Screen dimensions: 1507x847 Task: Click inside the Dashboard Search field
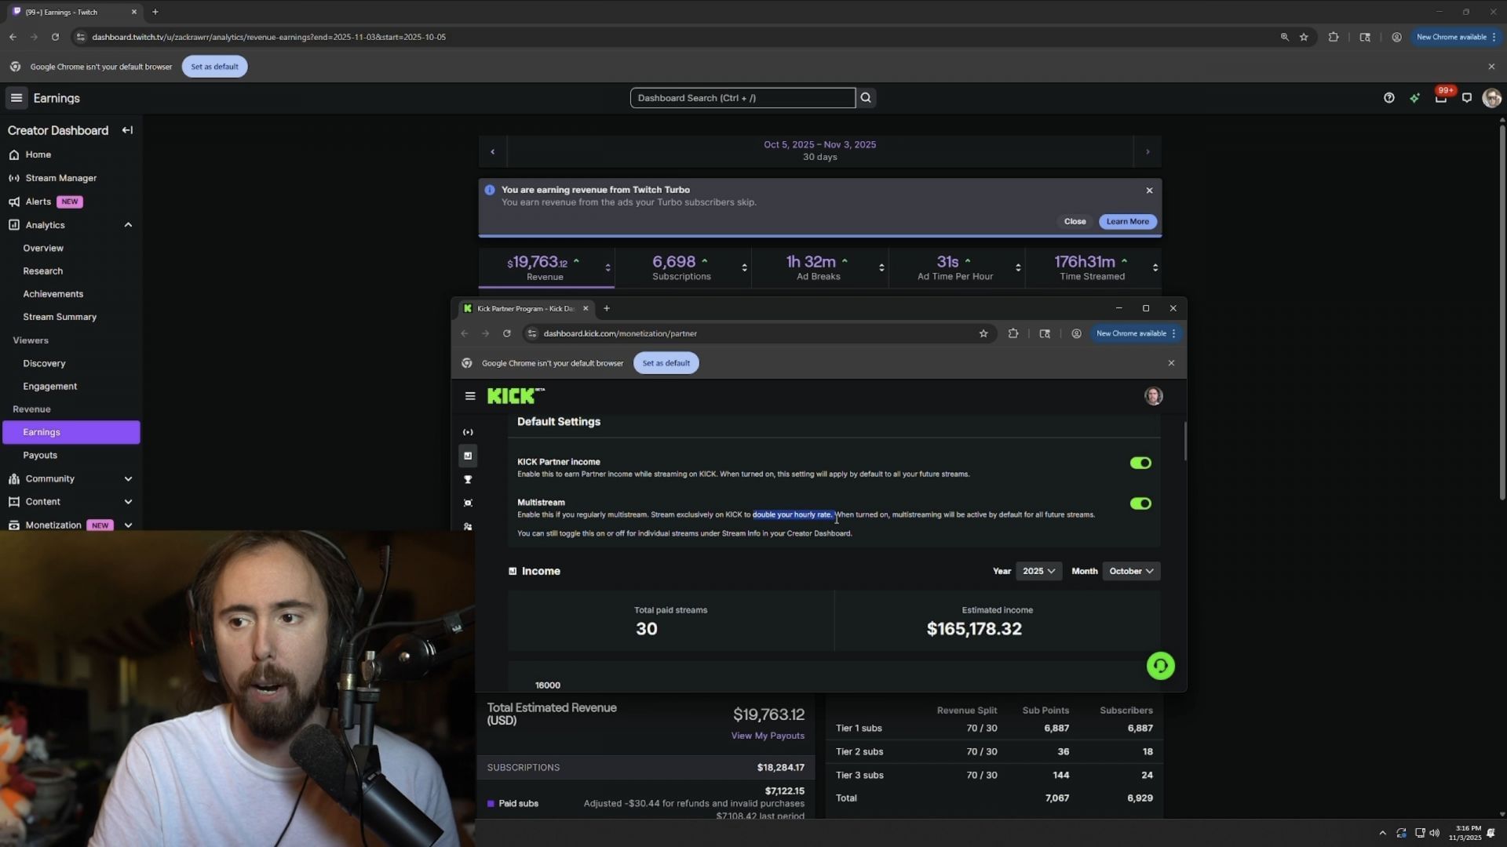coord(743,97)
